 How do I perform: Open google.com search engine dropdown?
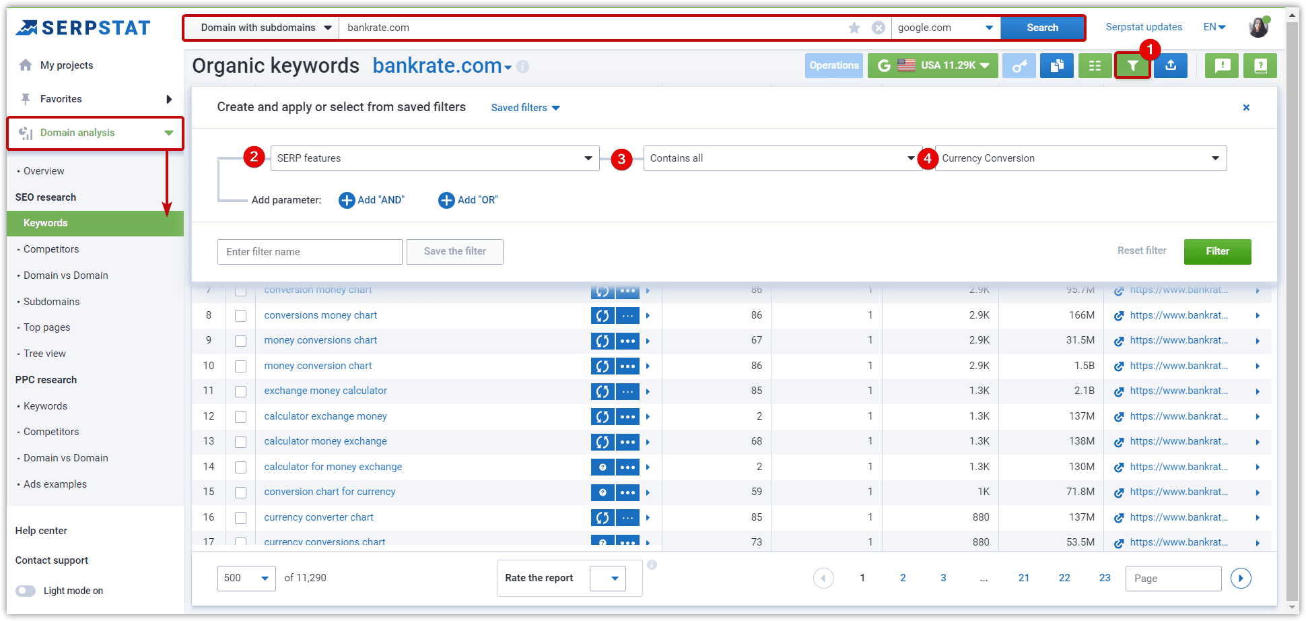point(946,28)
